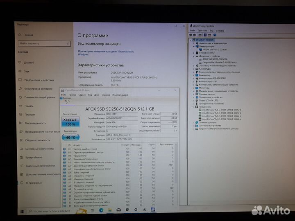The width and height of the screenshot is (295, 221).
Task: Click the blue monitor scan-hardware icon in Device Manager toolbar
Action: 215,35
